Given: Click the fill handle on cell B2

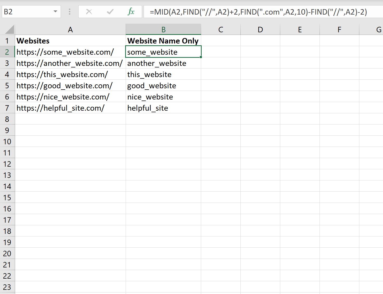Looking at the screenshot, I should pos(201,57).
